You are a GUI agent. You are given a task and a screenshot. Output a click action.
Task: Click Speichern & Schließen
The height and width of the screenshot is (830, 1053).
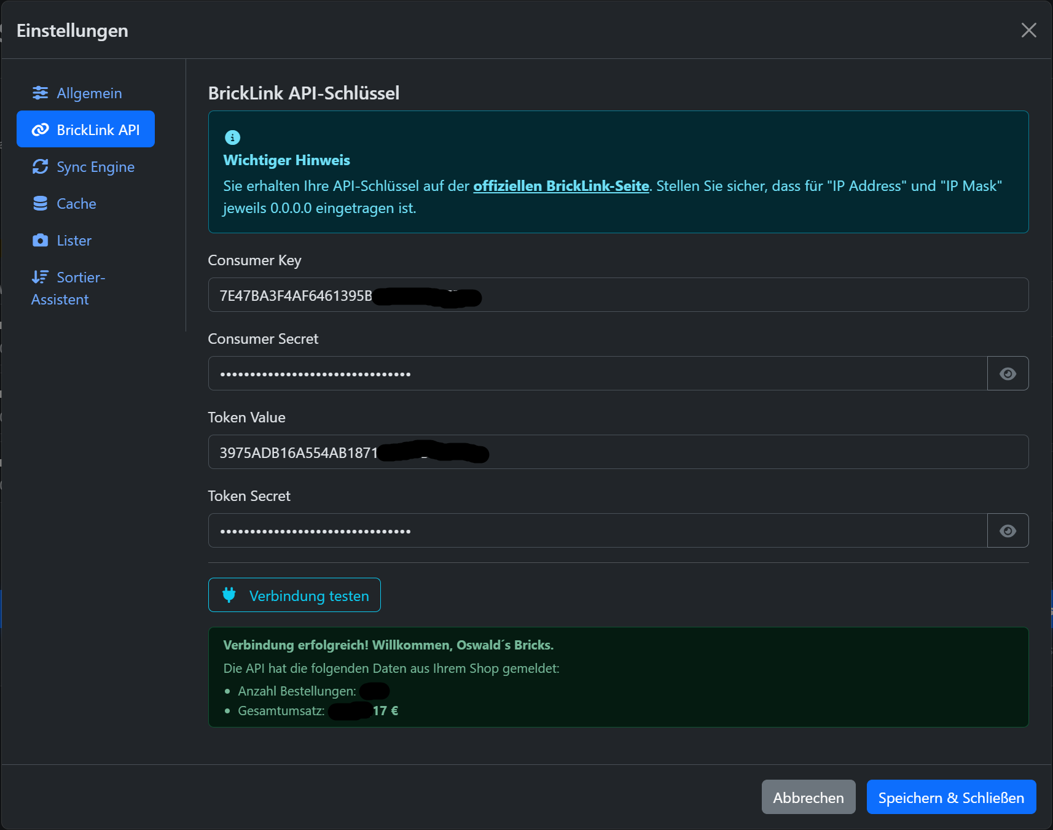point(951,797)
